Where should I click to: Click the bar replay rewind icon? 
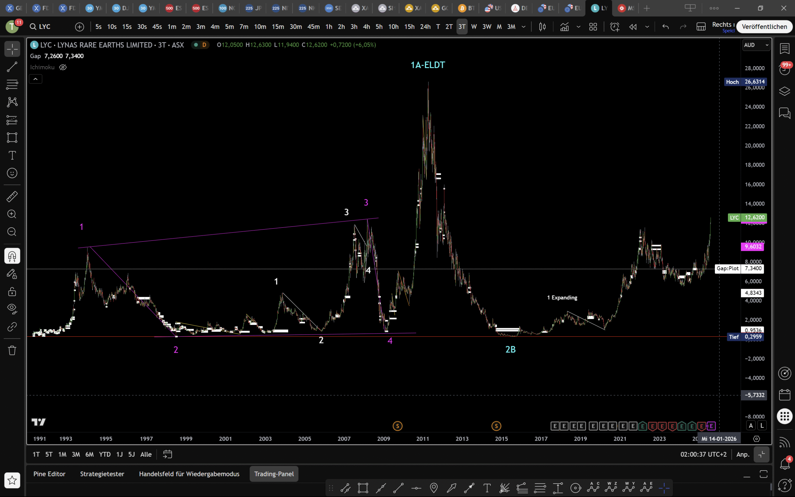pos(633,27)
